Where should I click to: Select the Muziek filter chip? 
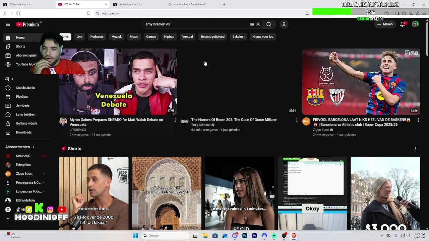117,37
